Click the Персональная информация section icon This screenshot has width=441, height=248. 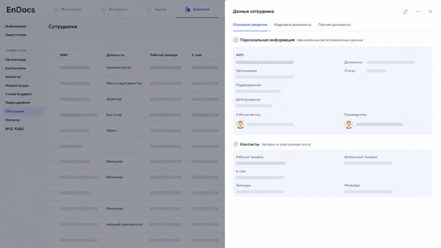pyautogui.click(x=236, y=40)
